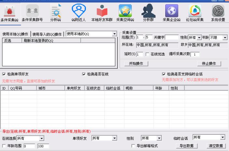229x151 pixels.
Task: Open the 本地好友和群 tool
Action: [102, 13]
